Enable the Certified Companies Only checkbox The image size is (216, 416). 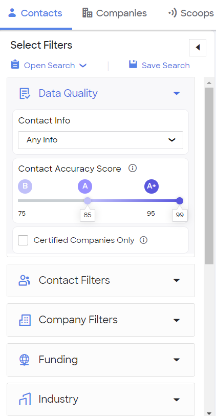23,240
